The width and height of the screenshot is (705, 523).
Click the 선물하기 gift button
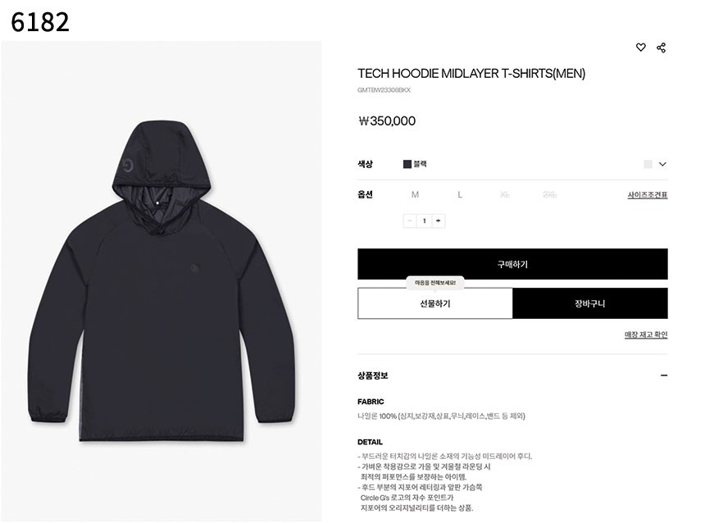(435, 303)
